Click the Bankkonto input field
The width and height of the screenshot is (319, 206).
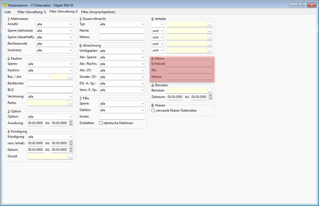tap(50, 83)
